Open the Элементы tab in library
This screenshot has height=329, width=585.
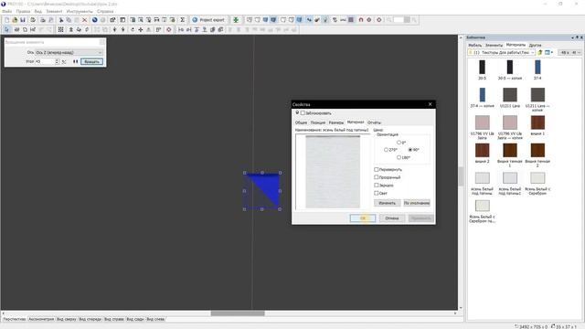pyautogui.click(x=494, y=45)
